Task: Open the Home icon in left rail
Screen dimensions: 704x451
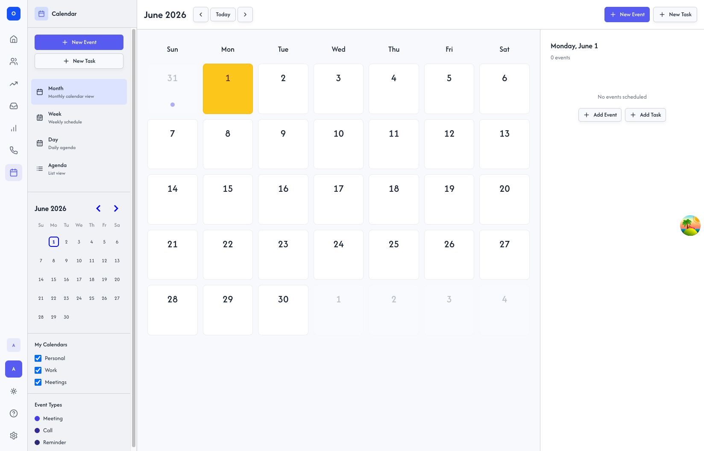Action: 14,39
